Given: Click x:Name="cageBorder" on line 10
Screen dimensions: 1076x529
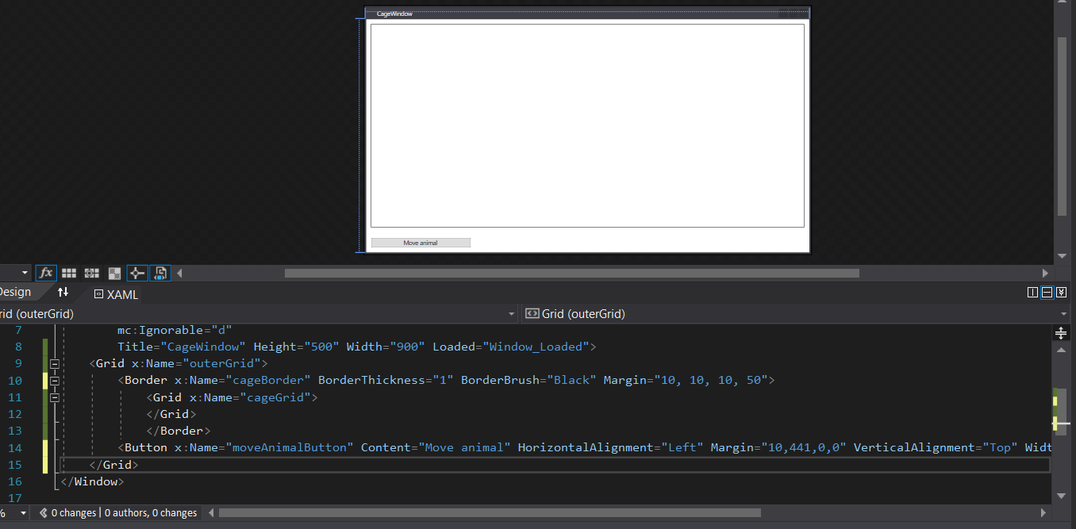Looking at the screenshot, I should coord(243,380).
